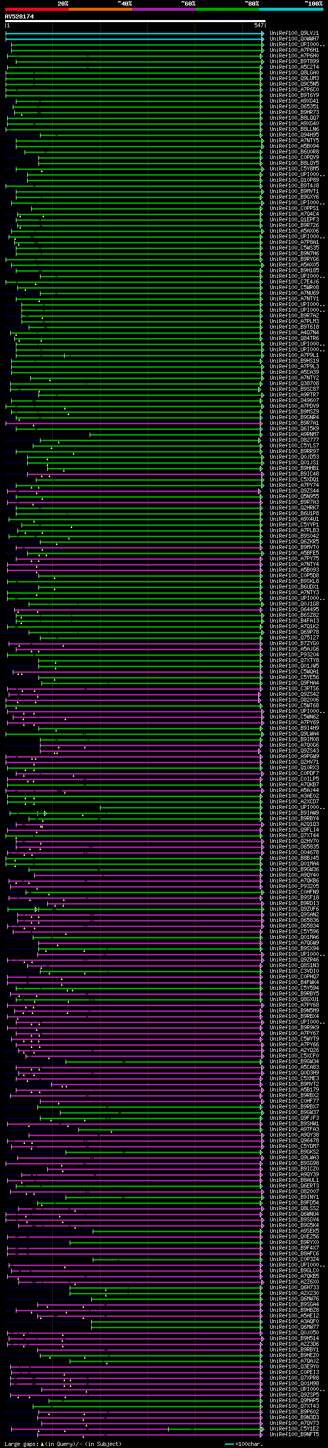
Task: Select hit label UniRef100_Q8LGA0
Action: click(x=294, y=72)
